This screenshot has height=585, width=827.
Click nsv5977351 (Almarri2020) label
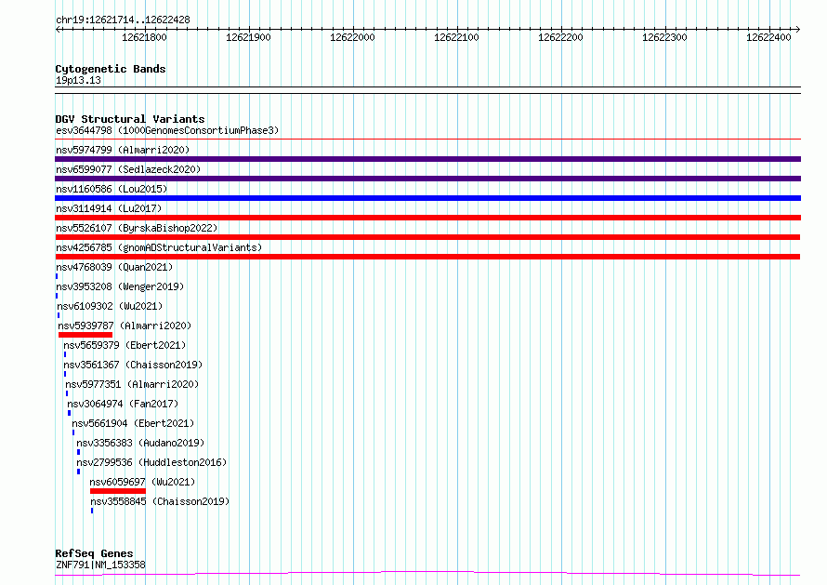tap(132, 384)
